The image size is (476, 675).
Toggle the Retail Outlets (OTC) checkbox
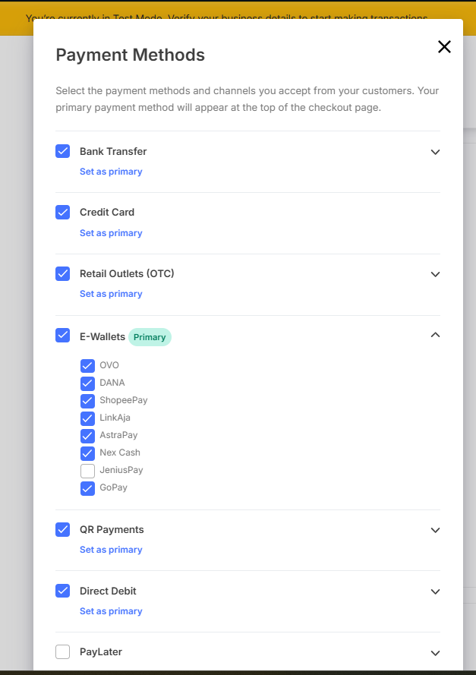click(63, 273)
